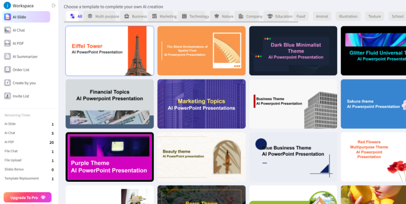Choose the Eiffel Tower template
Viewport: 406px width, 204px height.
pos(110,51)
